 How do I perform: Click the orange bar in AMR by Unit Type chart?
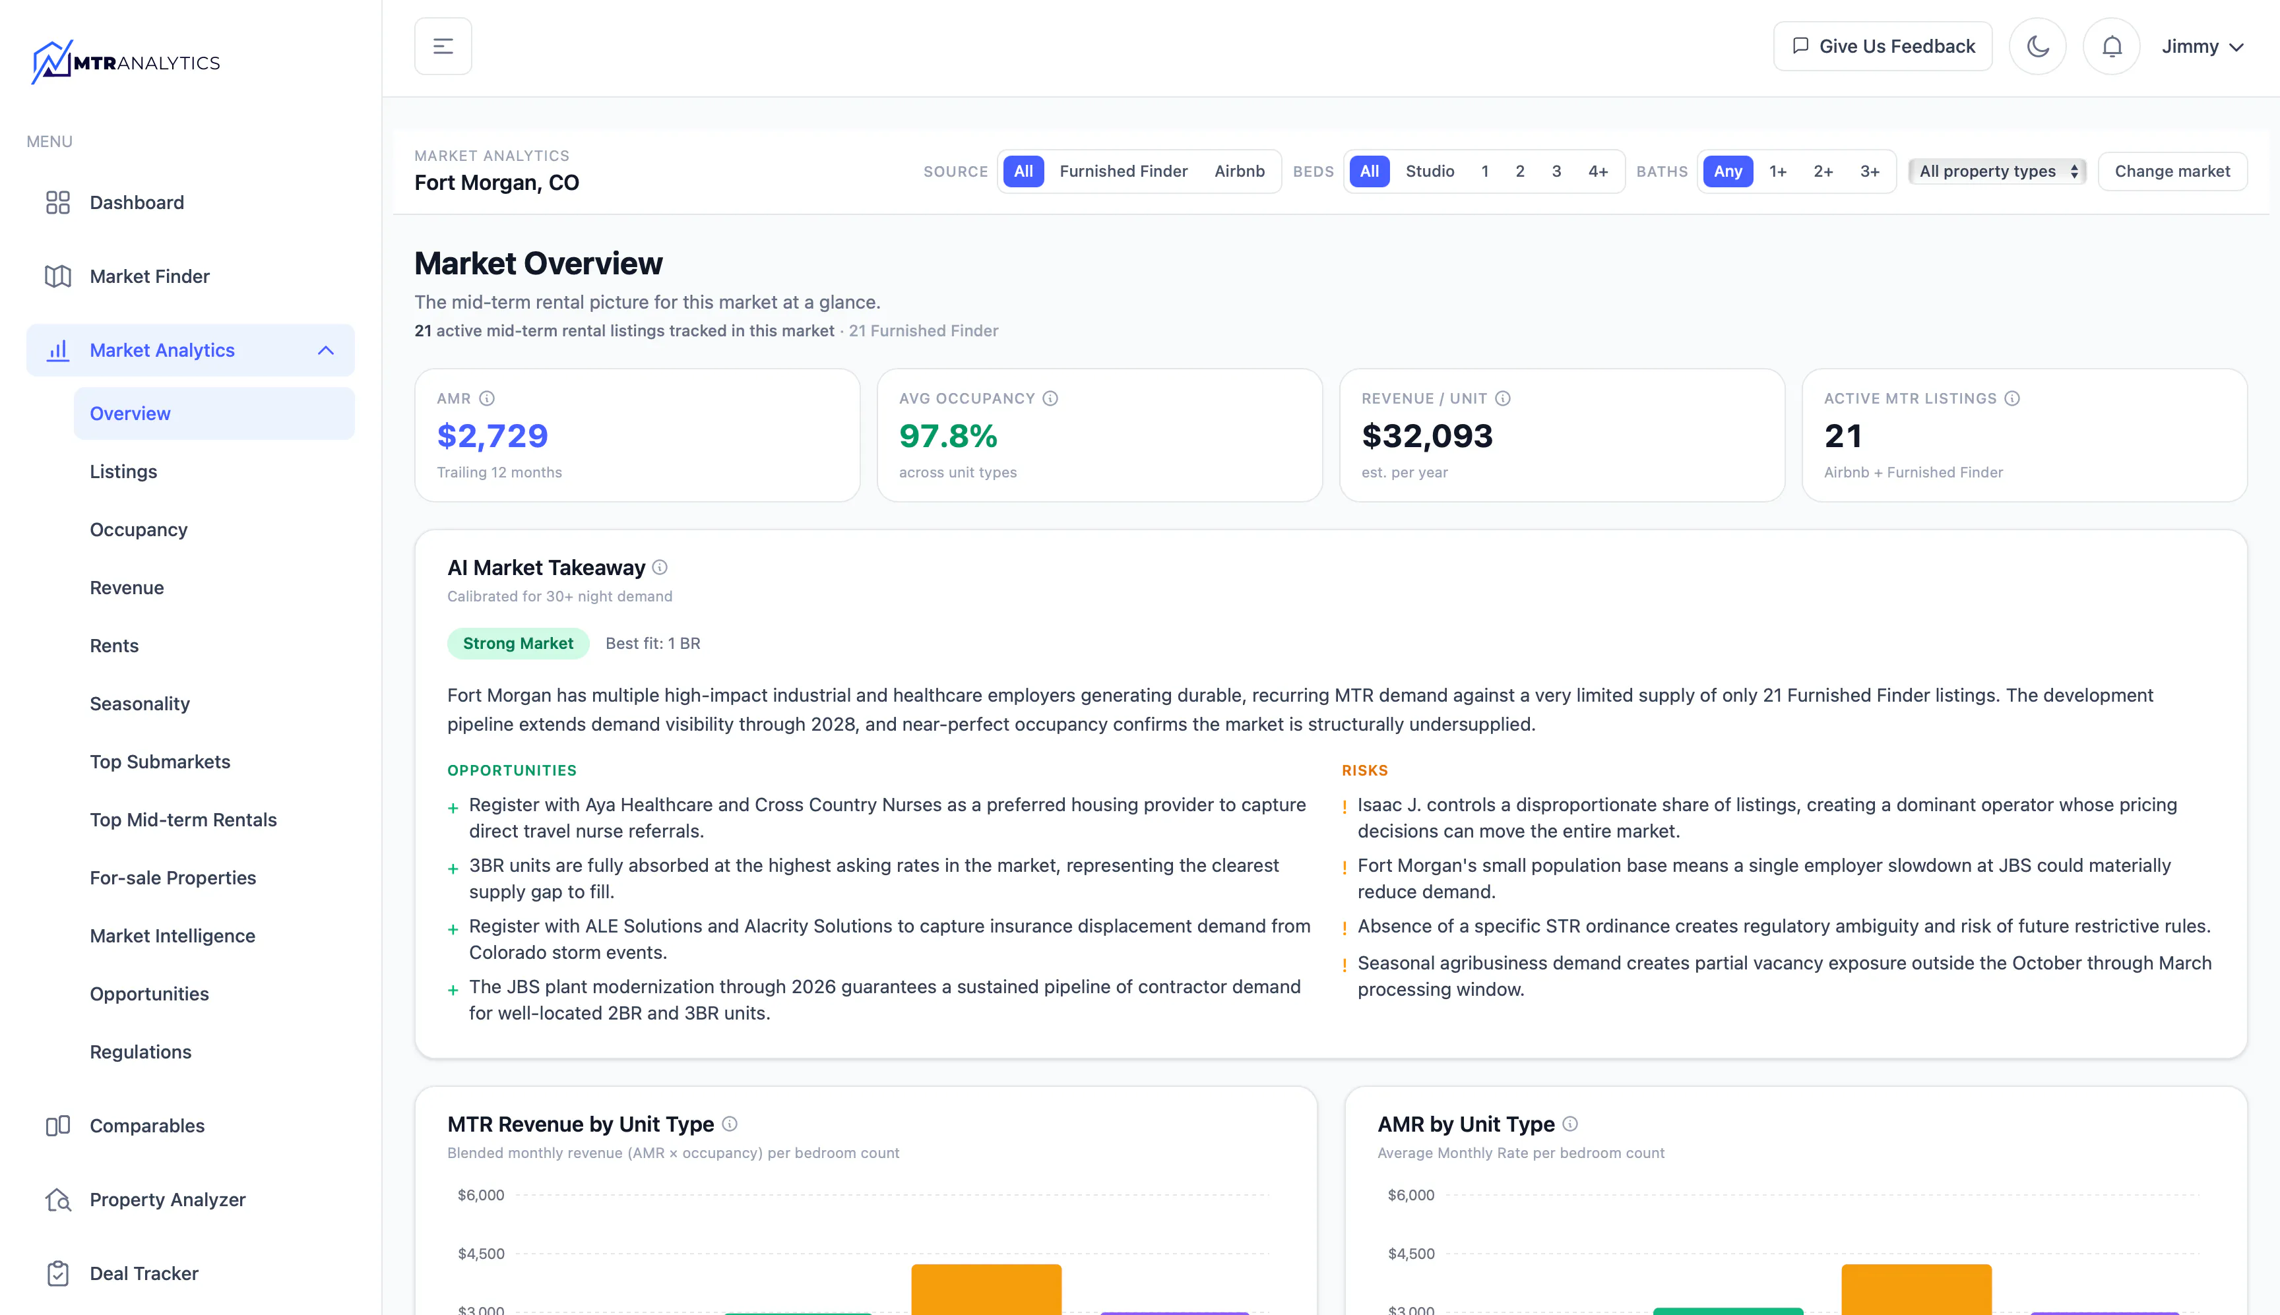tap(1916, 1290)
